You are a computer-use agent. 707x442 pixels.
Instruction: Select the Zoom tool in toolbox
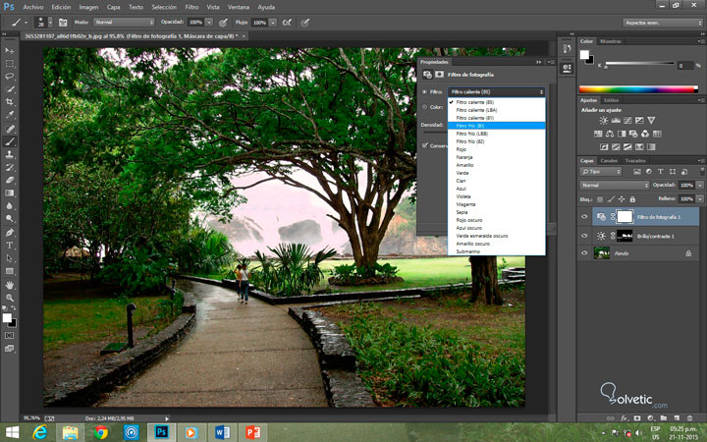tap(10, 298)
